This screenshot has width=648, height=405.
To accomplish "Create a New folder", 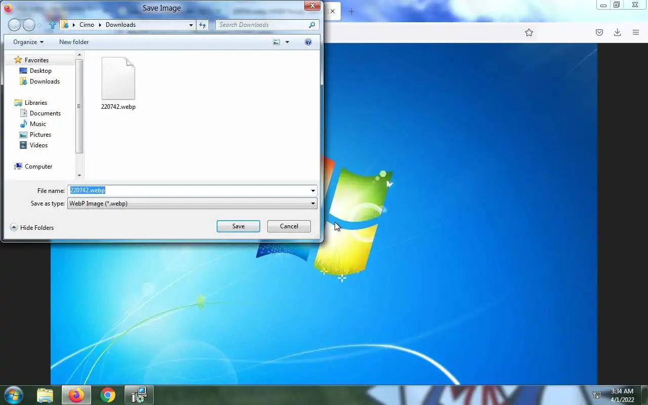I will 74,42.
